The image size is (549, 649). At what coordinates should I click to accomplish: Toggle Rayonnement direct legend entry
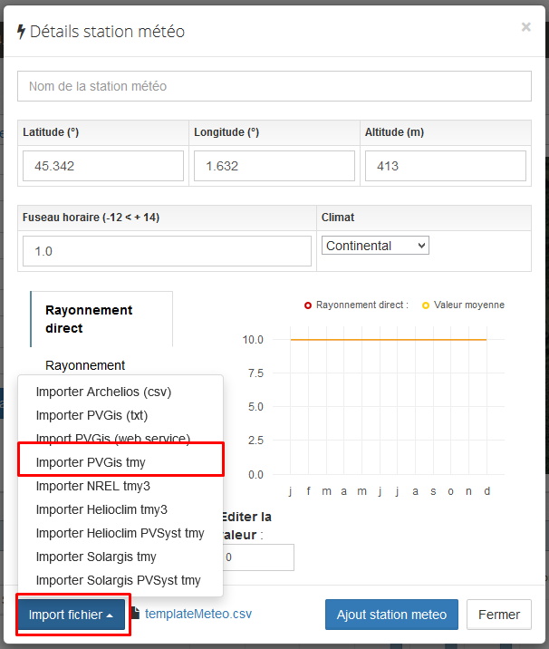(x=356, y=305)
